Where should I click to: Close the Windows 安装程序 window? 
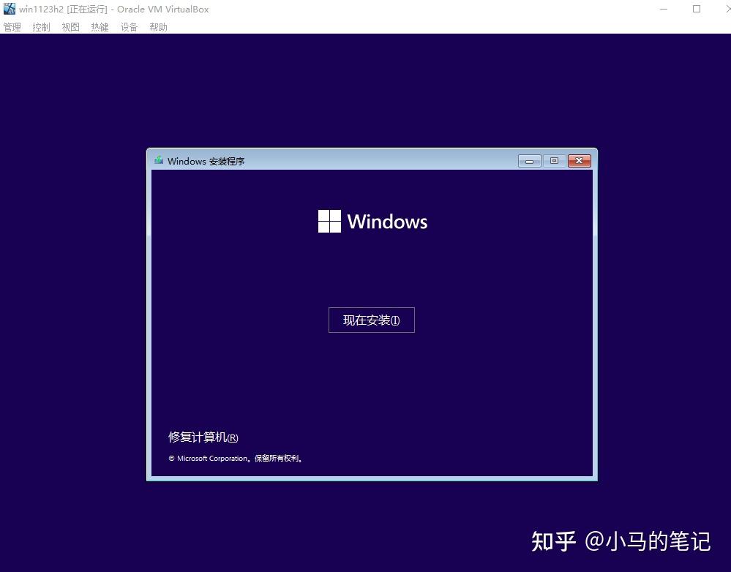[x=579, y=160]
